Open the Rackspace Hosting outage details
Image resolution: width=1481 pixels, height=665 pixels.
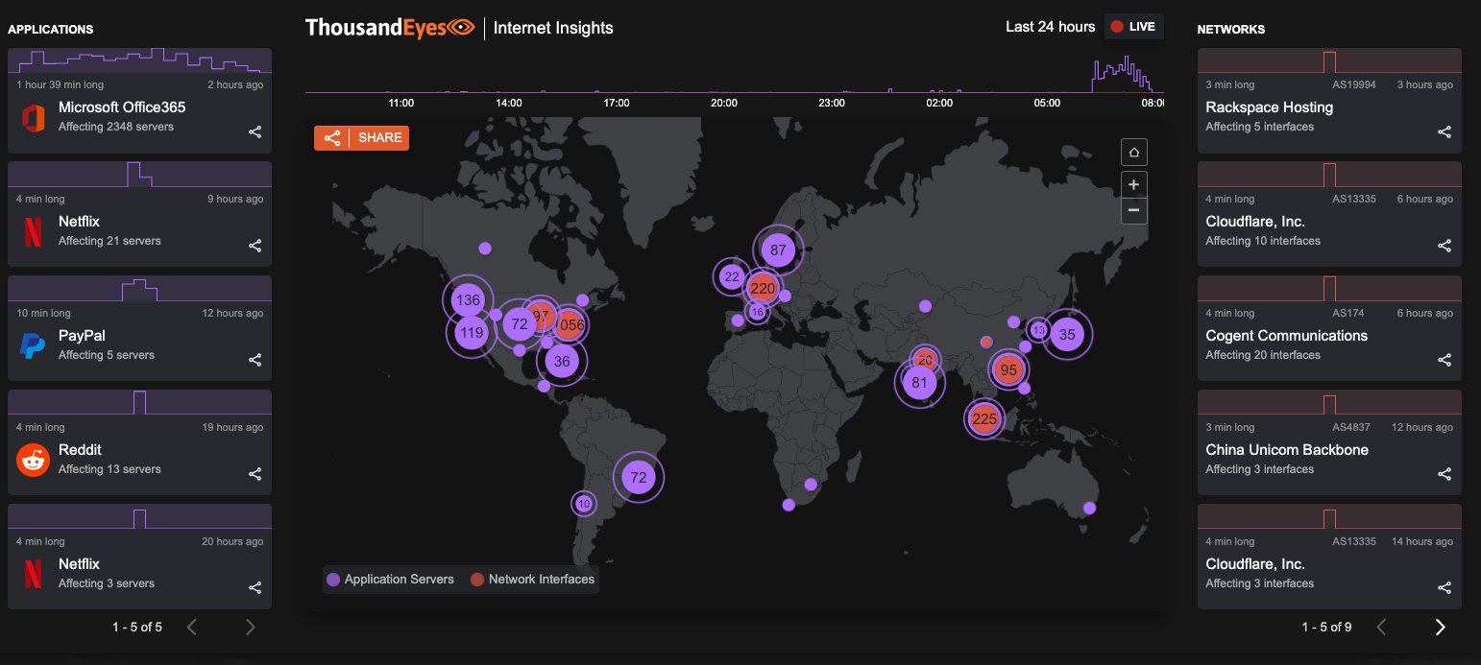click(x=1329, y=101)
